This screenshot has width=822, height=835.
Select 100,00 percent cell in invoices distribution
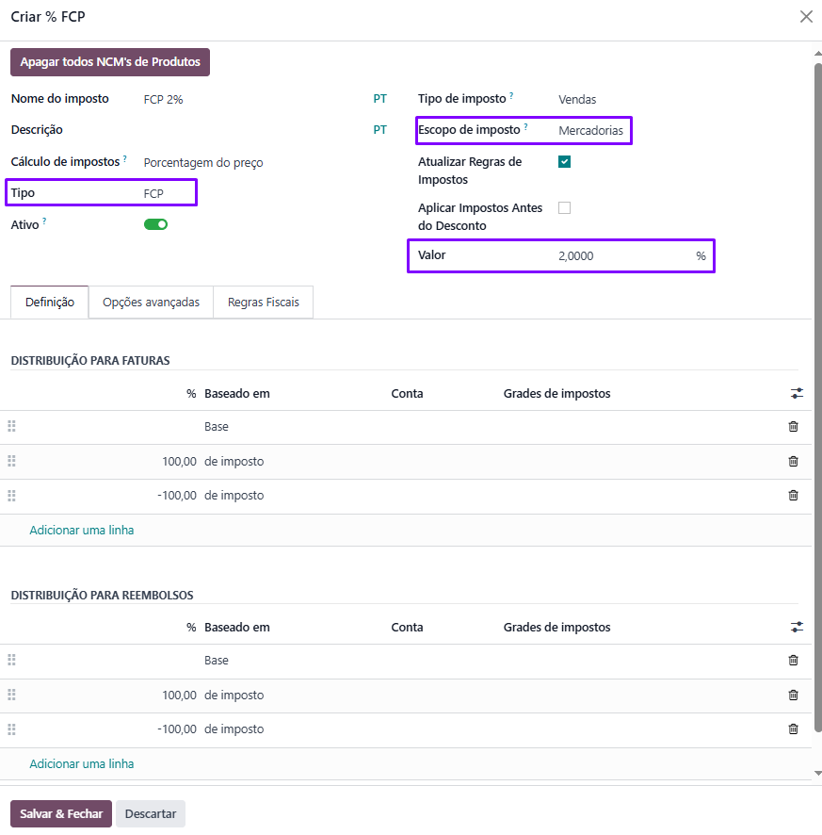tap(179, 461)
